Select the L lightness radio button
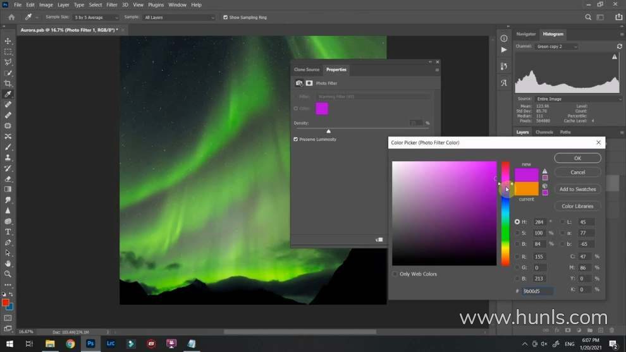The image size is (626, 352). [x=563, y=222]
